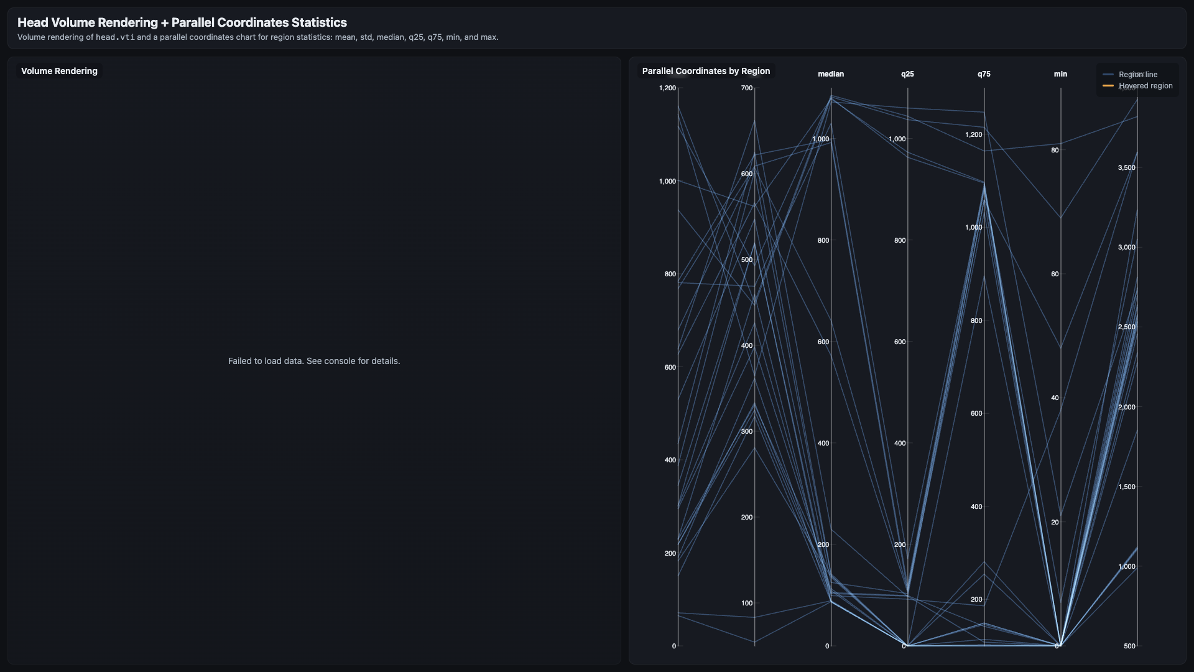Click the Volume Rendering panel title
The image size is (1194, 672).
coord(59,71)
